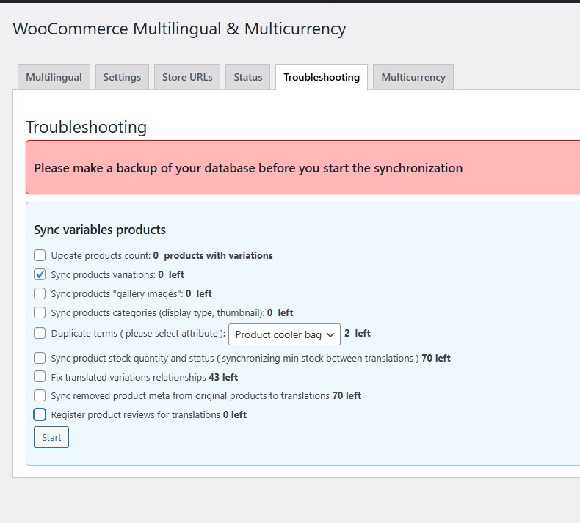Open the Multicurrency tab

pos(413,77)
